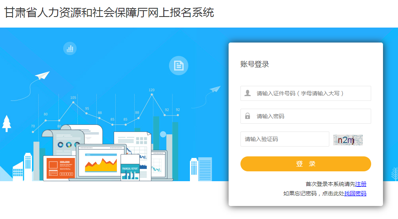The image size is (398, 219).
Task: Focus the password input field
Action: [306, 116]
